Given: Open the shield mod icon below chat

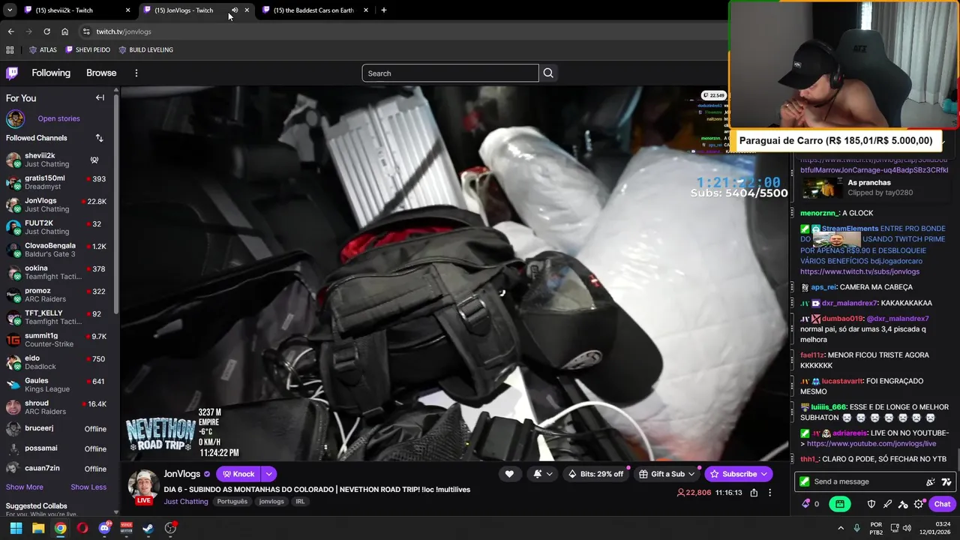Looking at the screenshot, I should tap(871, 504).
